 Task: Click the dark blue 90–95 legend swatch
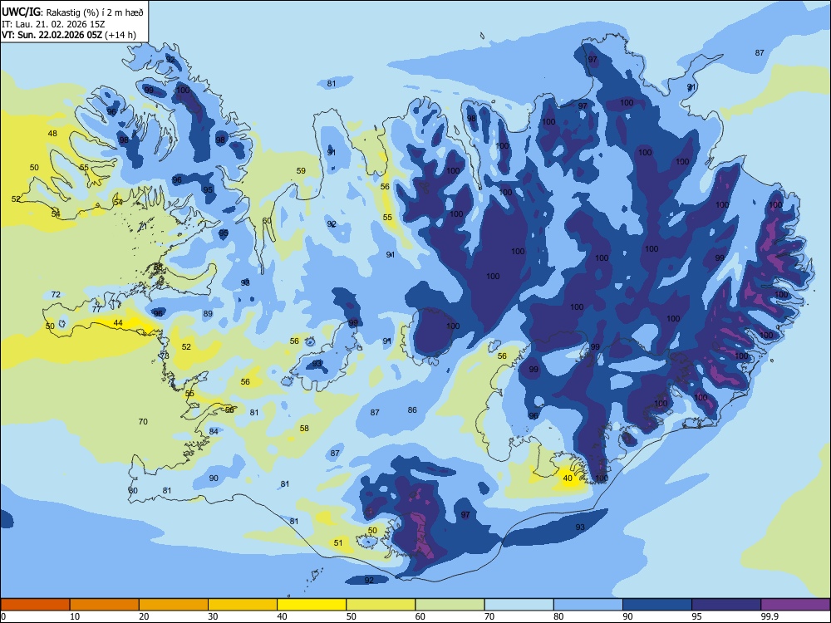point(657,605)
